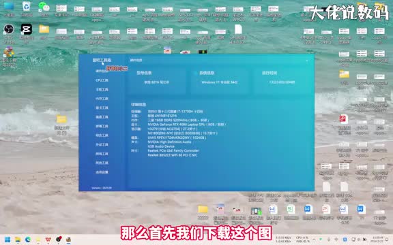Image resolution: width=393 pixels, height=245 pixels.
Task: Close the toolbox window
Action: [x=307, y=61]
